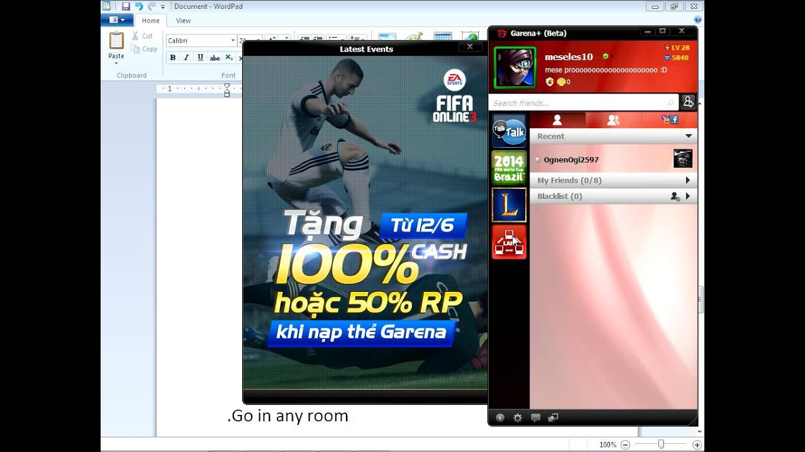Image resolution: width=805 pixels, height=452 pixels.
Task: Launch the League of Legends sidebar icon
Action: pos(509,205)
